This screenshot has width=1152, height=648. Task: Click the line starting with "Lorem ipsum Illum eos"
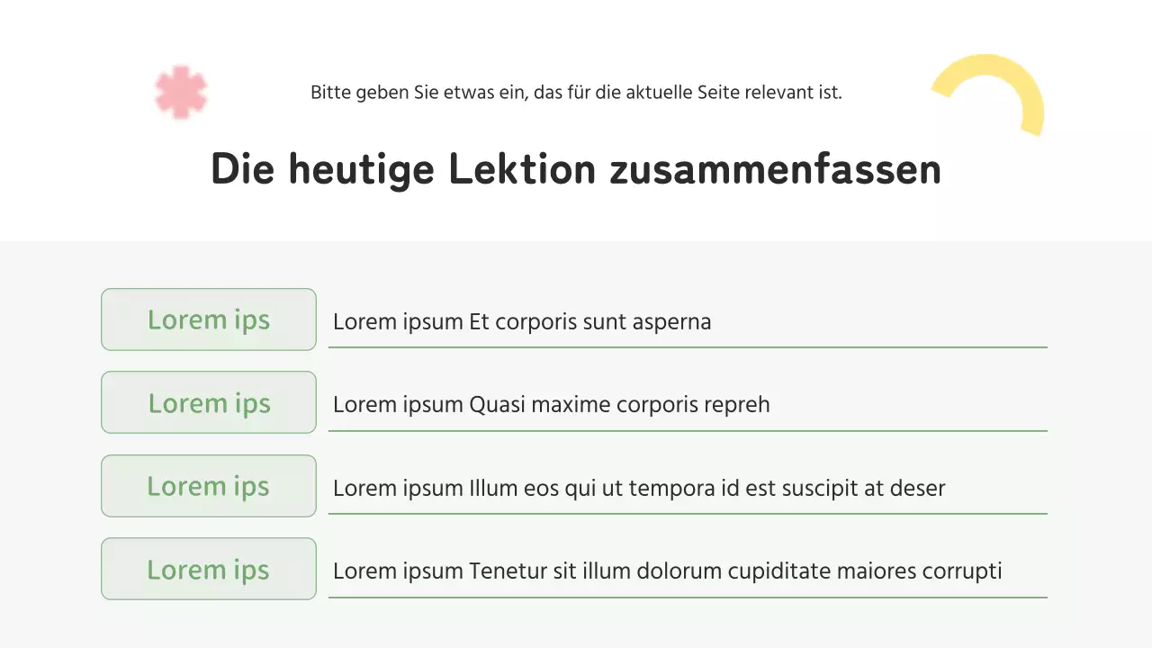[x=639, y=489]
